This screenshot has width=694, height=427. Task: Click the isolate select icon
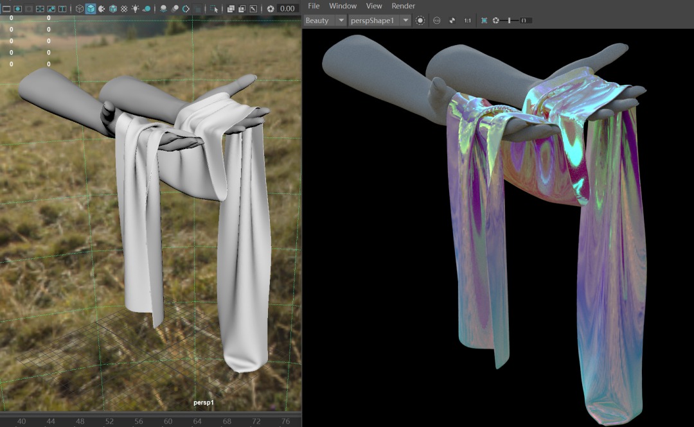coord(214,8)
